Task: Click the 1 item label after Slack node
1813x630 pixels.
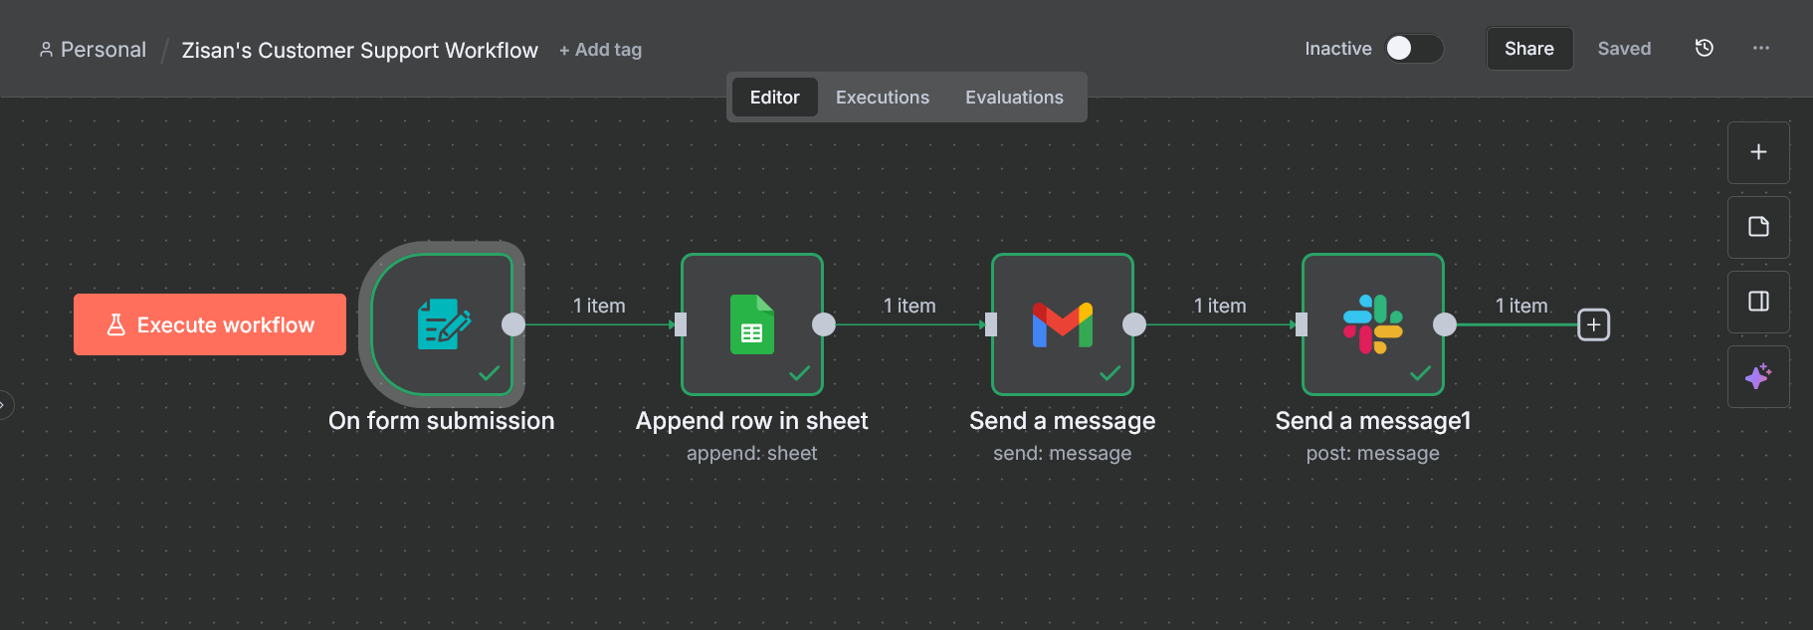Action: point(1521,306)
